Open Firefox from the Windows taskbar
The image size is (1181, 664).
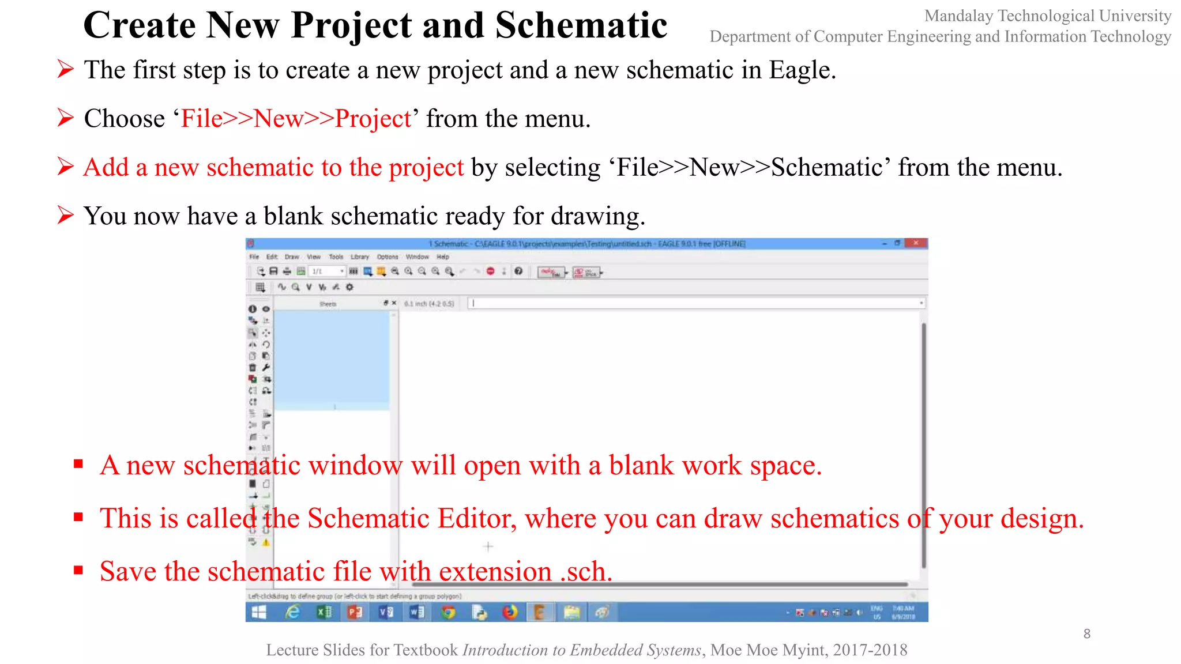510,612
